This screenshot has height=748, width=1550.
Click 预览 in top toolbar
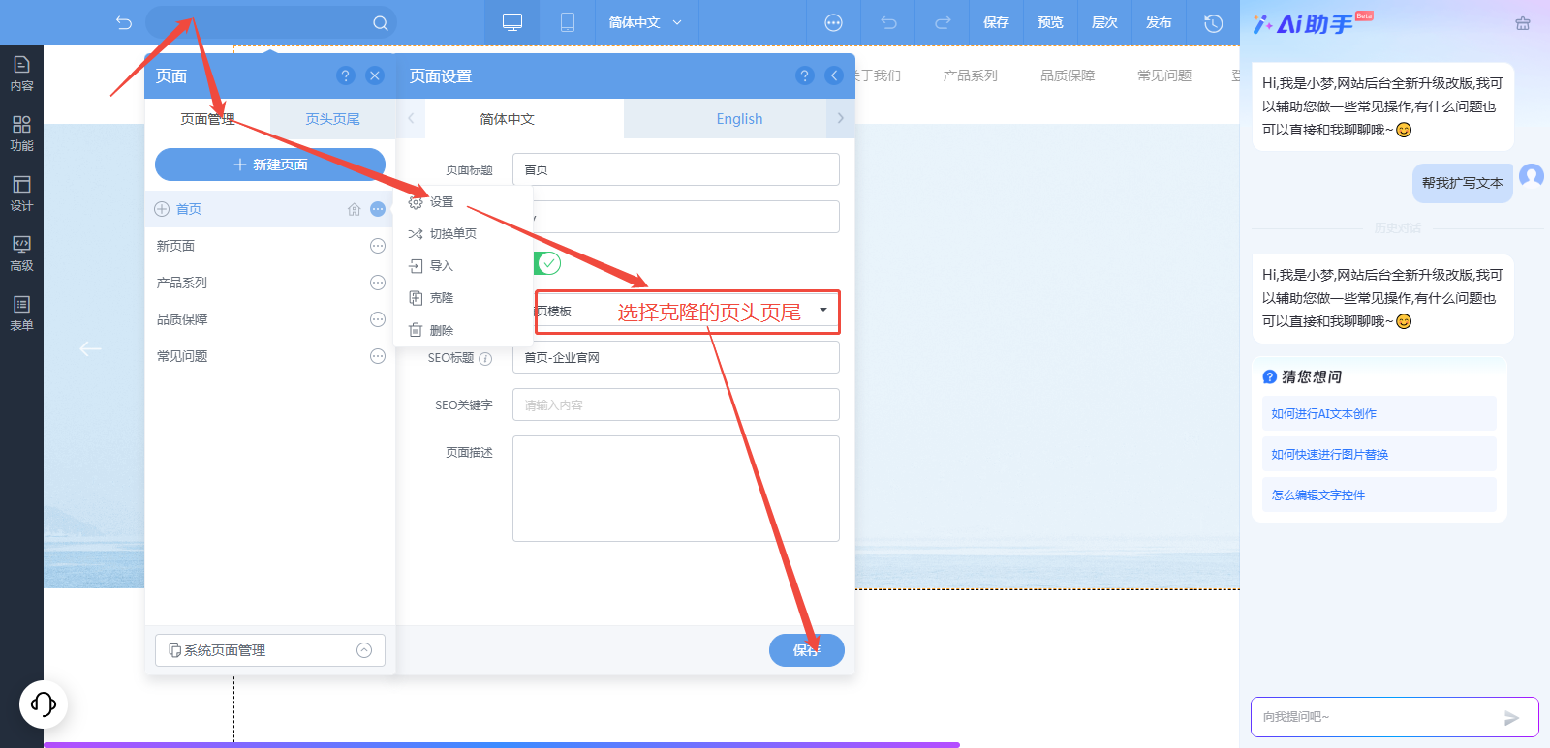coord(1050,22)
